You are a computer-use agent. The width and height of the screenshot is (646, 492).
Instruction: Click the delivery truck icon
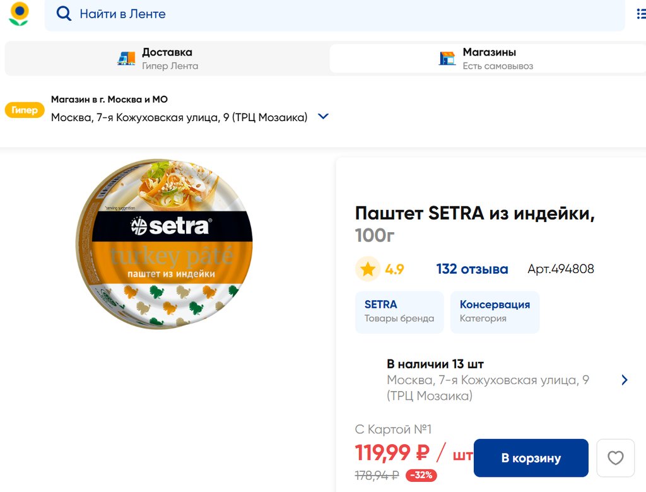(127, 59)
